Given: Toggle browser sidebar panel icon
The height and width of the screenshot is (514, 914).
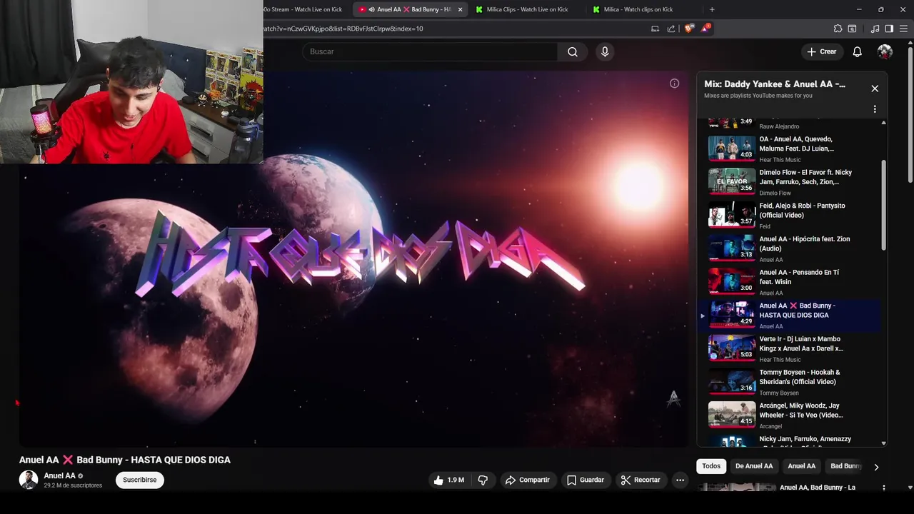Looking at the screenshot, I should [x=889, y=29].
